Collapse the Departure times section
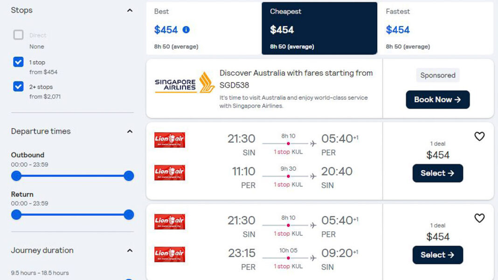The width and height of the screenshot is (498, 280). pyautogui.click(x=129, y=131)
